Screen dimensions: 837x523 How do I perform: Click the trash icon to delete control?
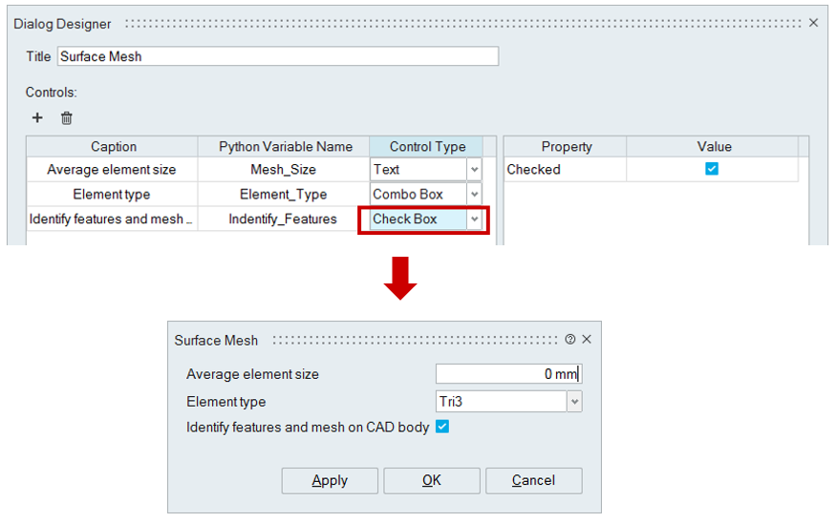click(67, 118)
